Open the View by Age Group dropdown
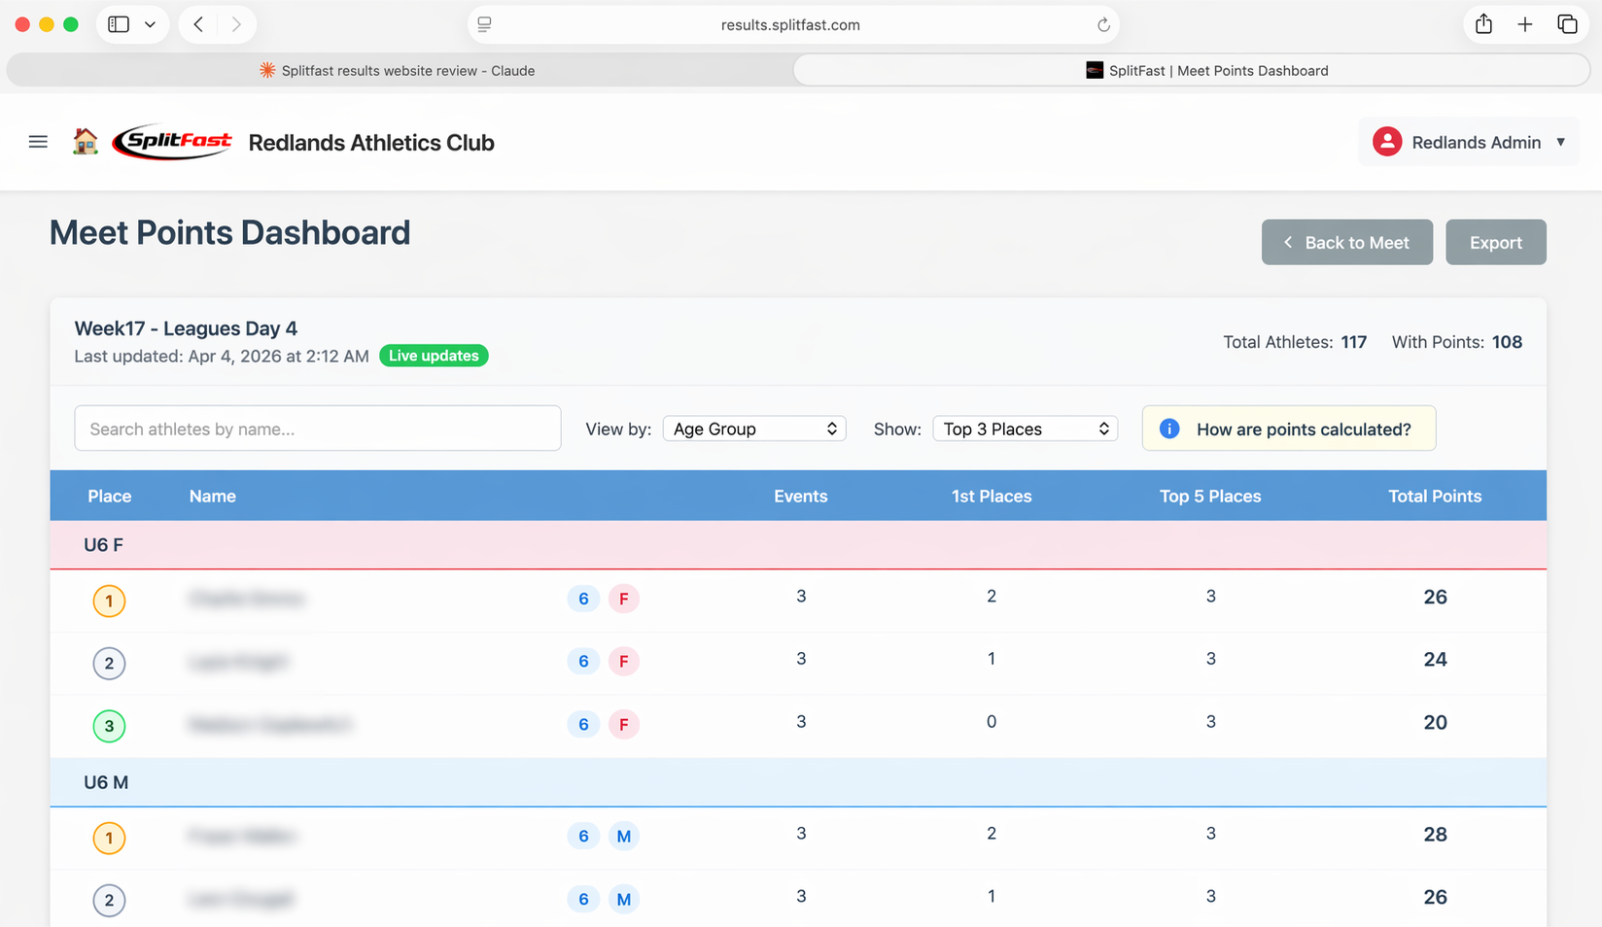The width and height of the screenshot is (1602, 927). pyautogui.click(x=754, y=429)
